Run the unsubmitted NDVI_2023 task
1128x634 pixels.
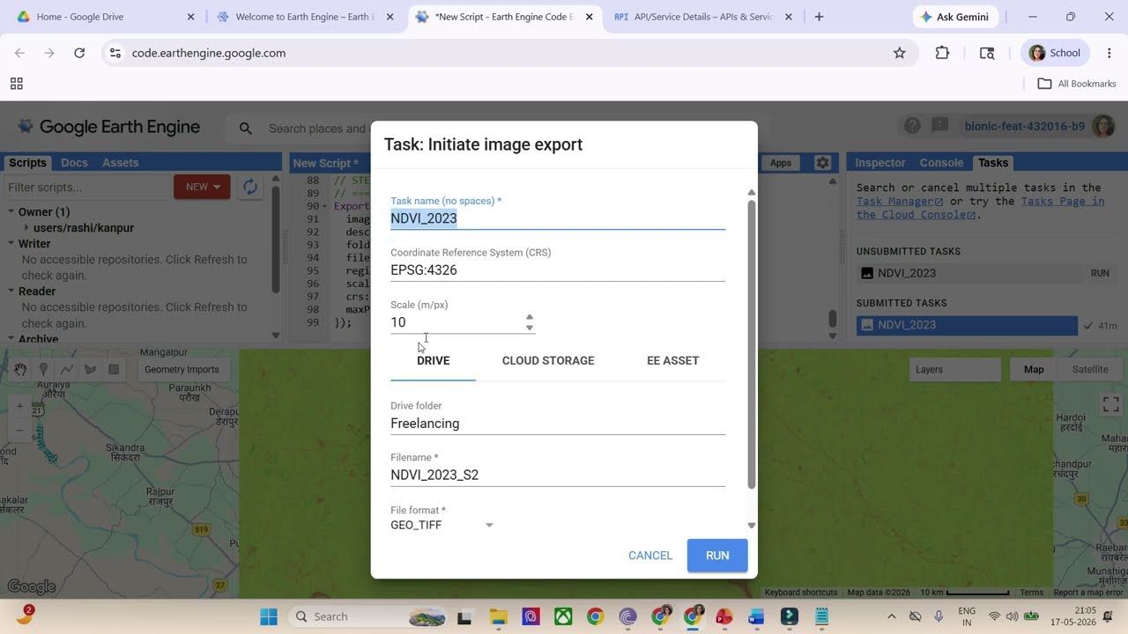tap(1100, 274)
